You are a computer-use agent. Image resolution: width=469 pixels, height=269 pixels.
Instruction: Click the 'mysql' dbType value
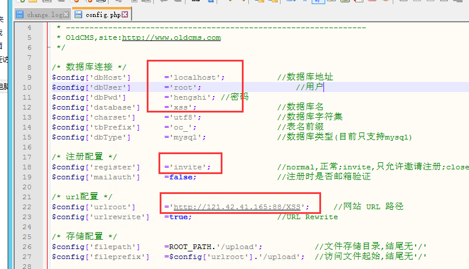click(185, 137)
